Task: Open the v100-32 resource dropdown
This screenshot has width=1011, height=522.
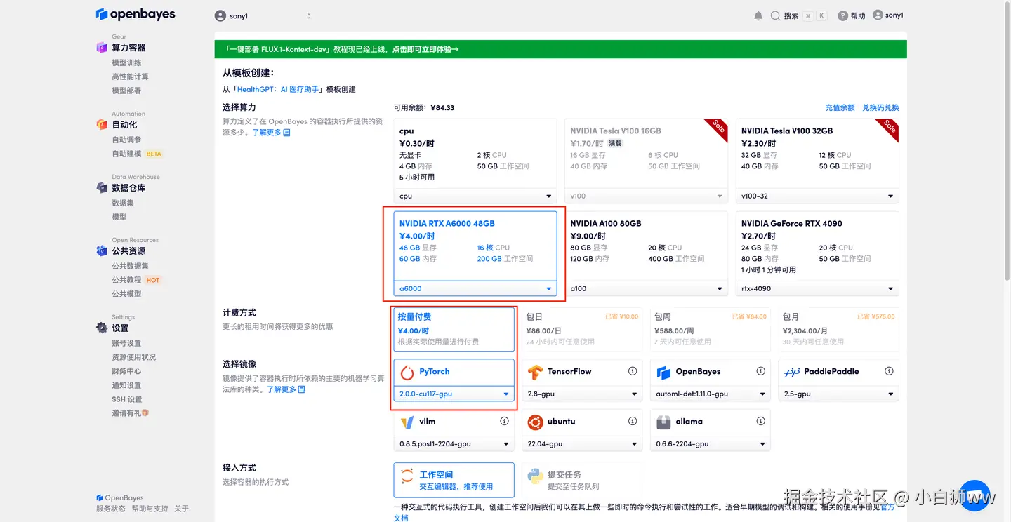Action: click(x=817, y=196)
